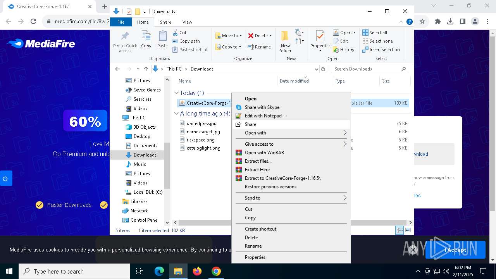Select 3D Objects in navigation pane

click(x=141, y=127)
